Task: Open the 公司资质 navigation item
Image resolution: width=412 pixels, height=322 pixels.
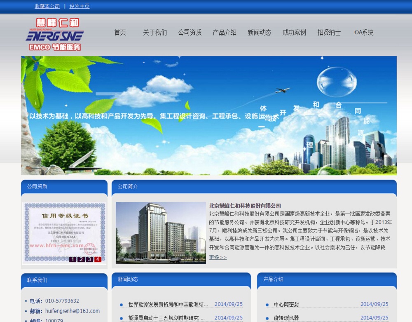Action: click(190, 32)
